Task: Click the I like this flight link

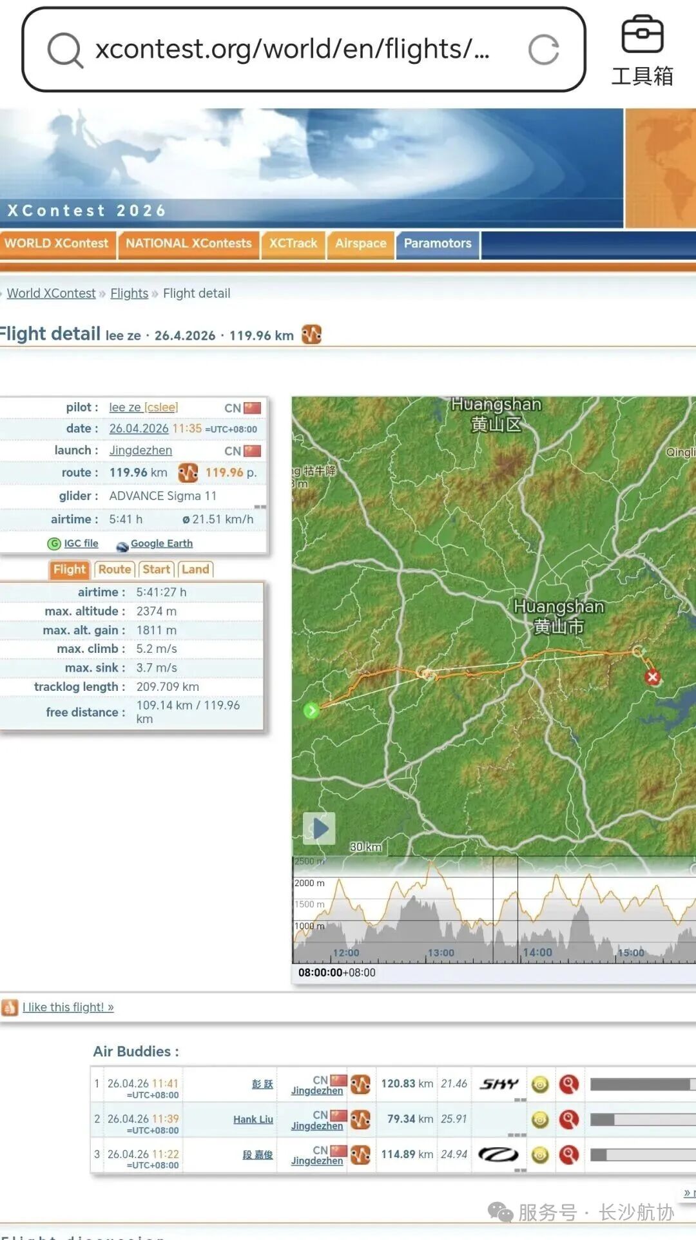Action: point(68,1007)
